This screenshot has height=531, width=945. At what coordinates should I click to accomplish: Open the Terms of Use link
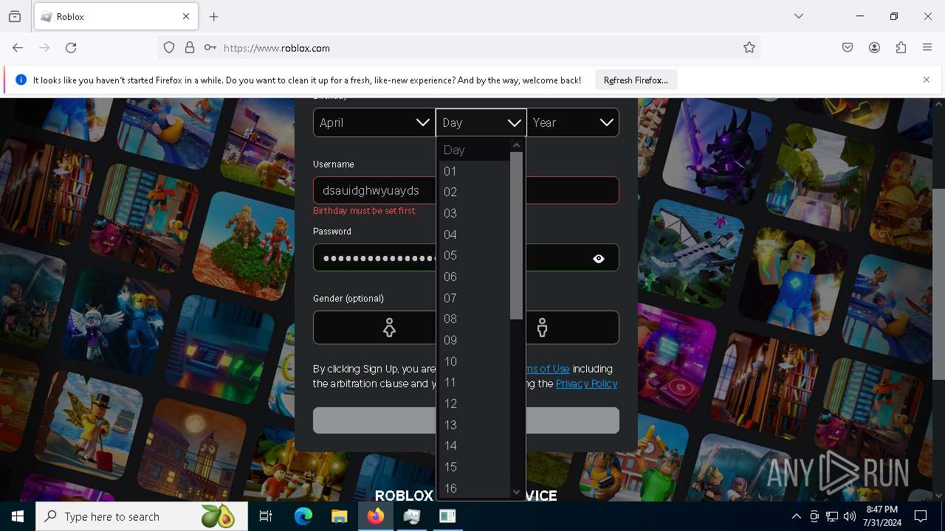(x=547, y=369)
